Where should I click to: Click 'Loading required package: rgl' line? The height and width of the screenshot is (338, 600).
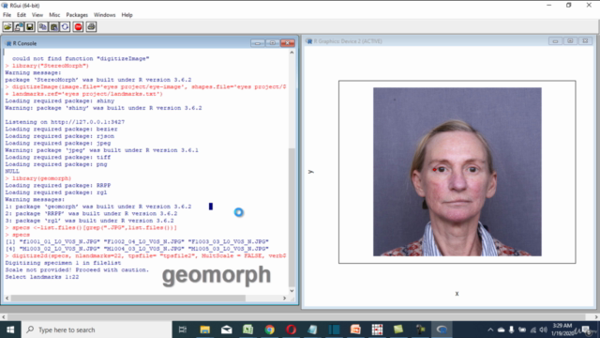56,192
